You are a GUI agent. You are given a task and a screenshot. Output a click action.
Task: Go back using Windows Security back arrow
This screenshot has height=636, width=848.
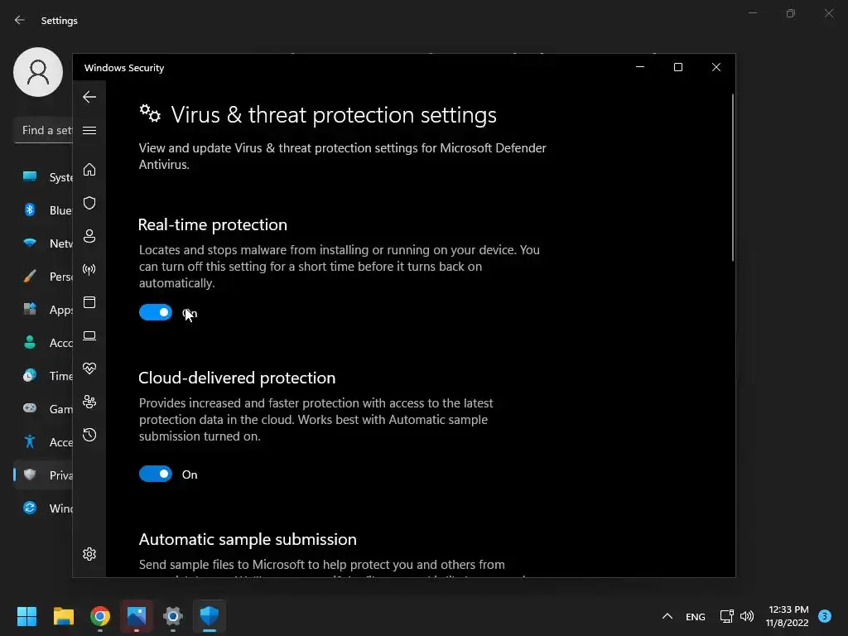click(89, 98)
